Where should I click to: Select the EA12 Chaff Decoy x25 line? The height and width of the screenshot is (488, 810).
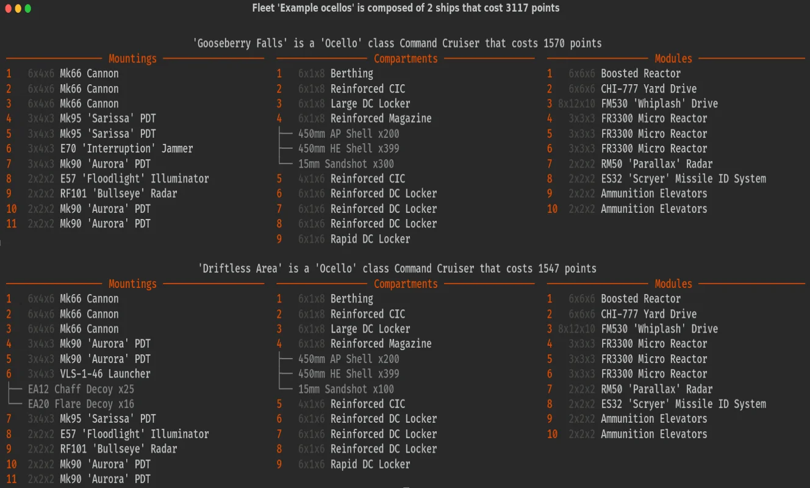click(81, 389)
